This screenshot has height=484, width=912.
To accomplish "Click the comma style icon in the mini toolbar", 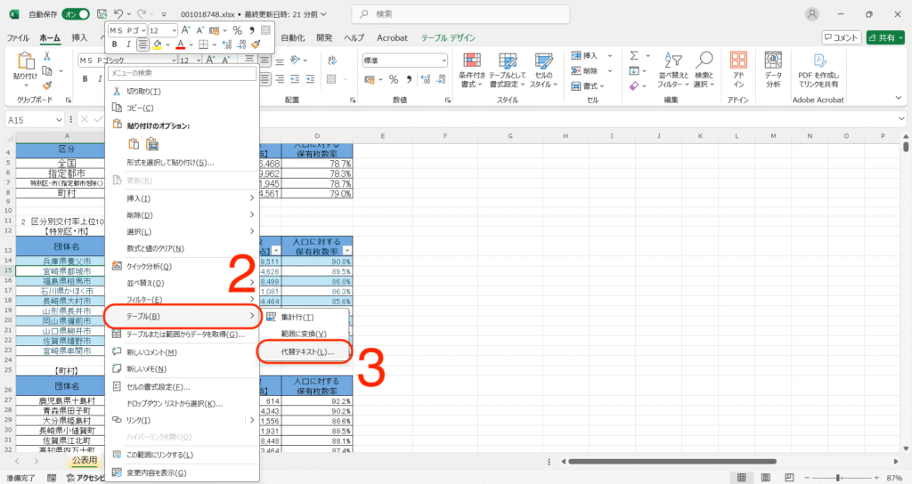I will [x=251, y=30].
